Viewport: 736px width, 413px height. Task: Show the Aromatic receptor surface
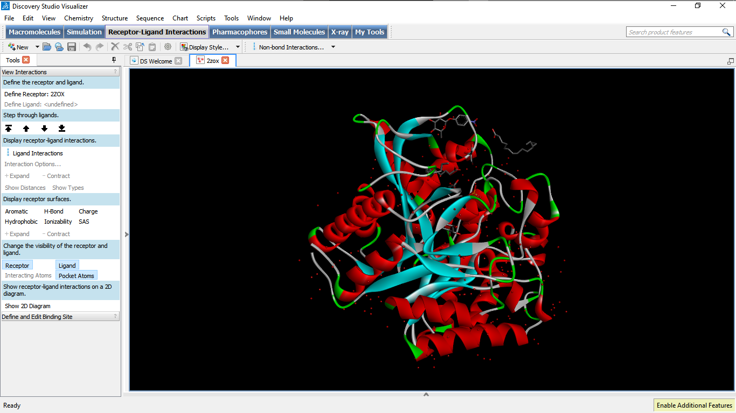[17, 211]
